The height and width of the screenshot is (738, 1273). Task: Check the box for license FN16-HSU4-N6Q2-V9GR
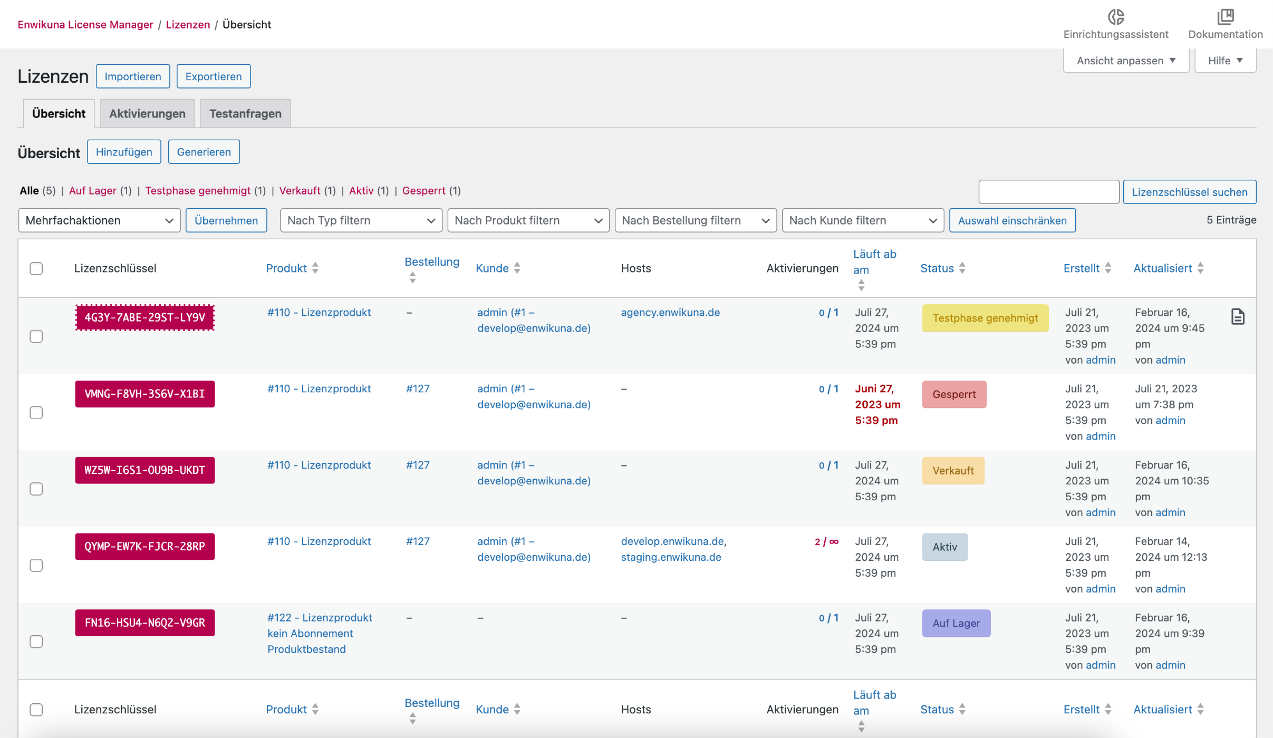(36, 642)
